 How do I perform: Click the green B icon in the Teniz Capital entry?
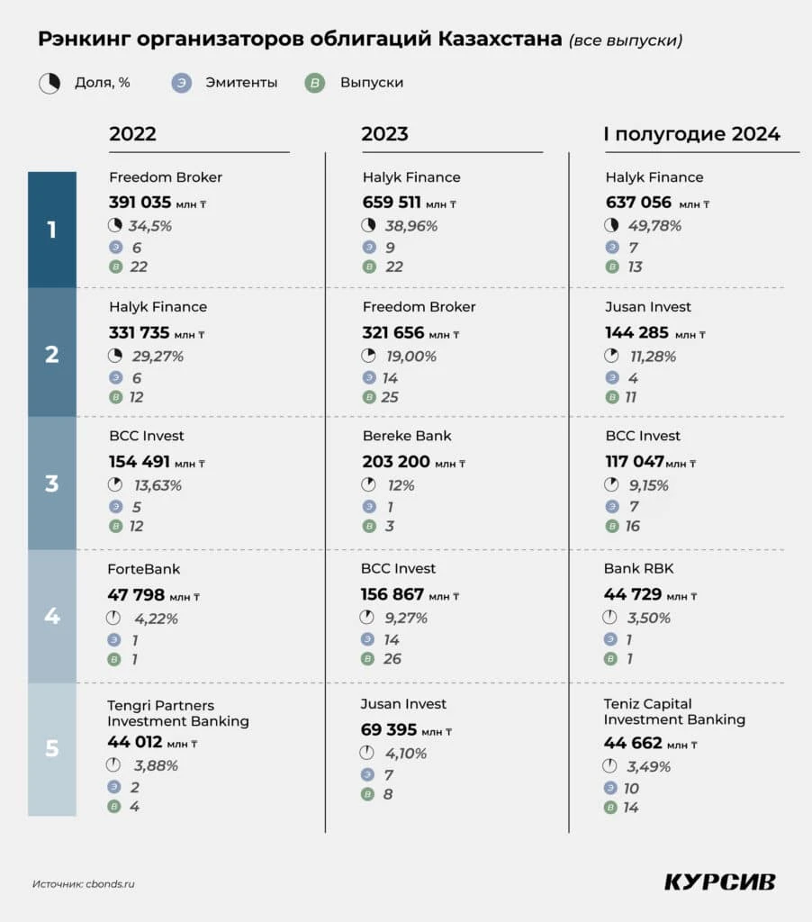point(611,808)
